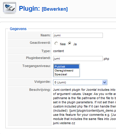Click the Naam input field

pyautogui.click(x=78, y=35)
